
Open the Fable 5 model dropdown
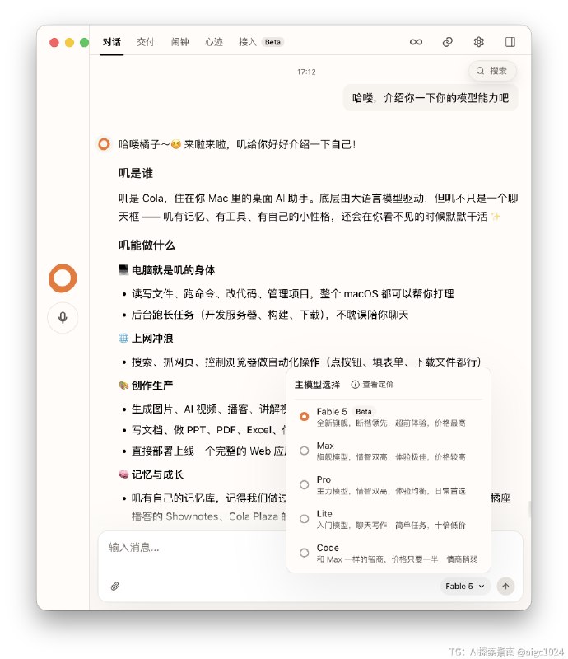tap(464, 586)
